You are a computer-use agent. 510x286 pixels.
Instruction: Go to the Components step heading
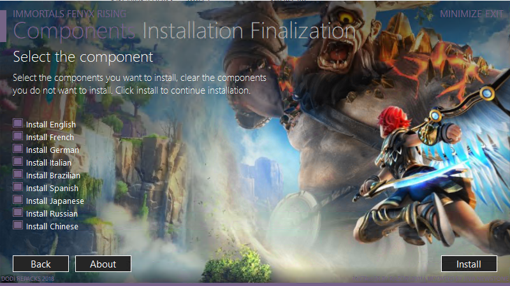coord(74,31)
